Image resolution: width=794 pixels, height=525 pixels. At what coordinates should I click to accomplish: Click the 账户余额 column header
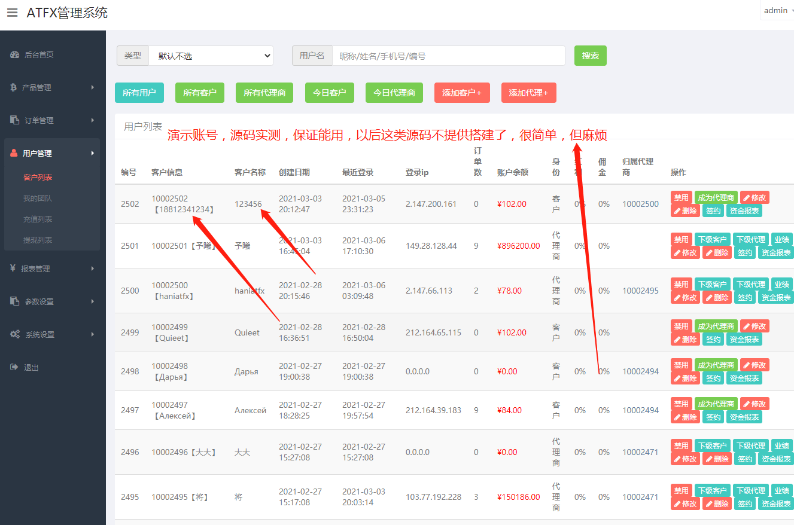click(x=513, y=172)
